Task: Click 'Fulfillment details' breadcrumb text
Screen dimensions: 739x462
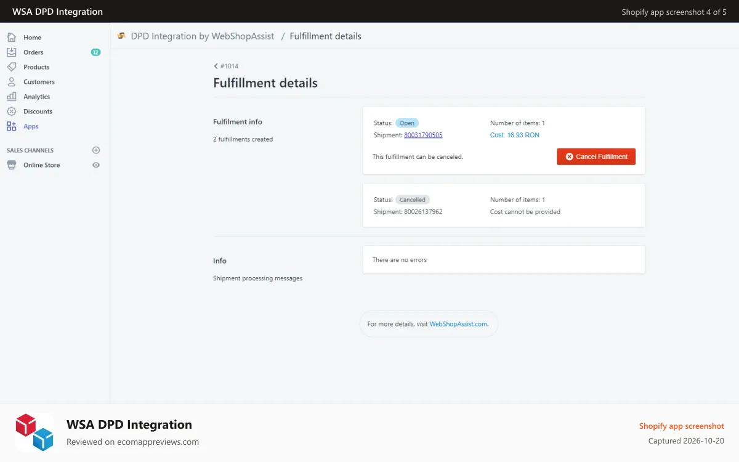Action: coord(325,36)
